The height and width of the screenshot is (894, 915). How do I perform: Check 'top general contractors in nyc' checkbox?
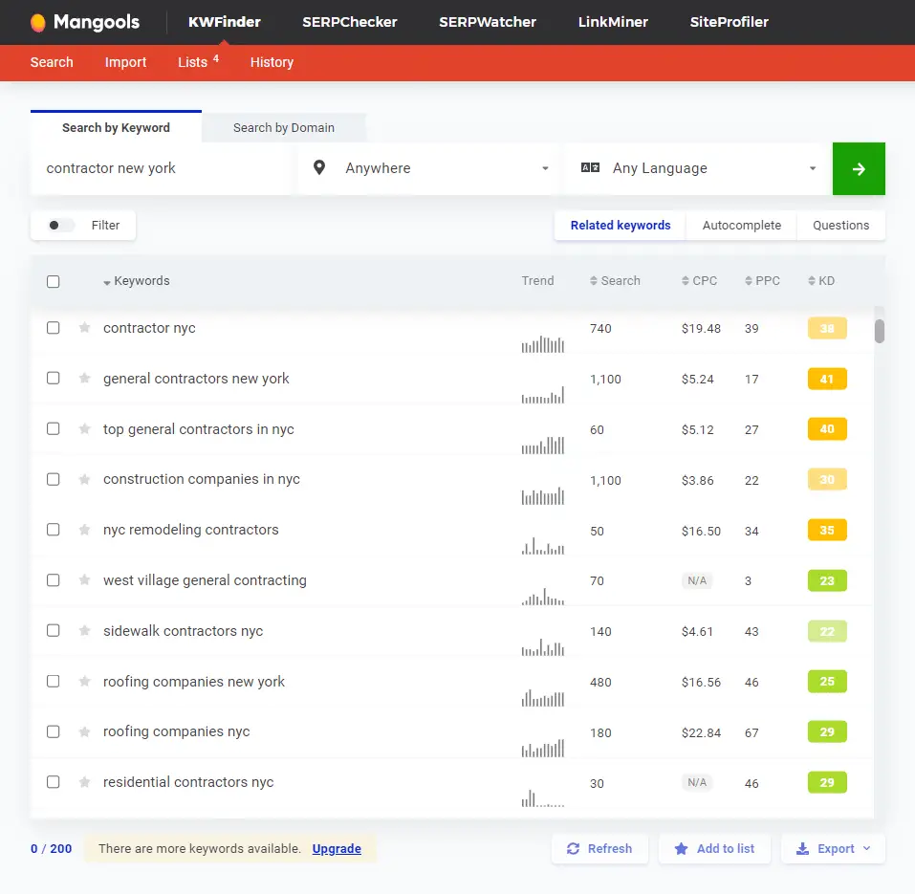click(x=54, y=428)
